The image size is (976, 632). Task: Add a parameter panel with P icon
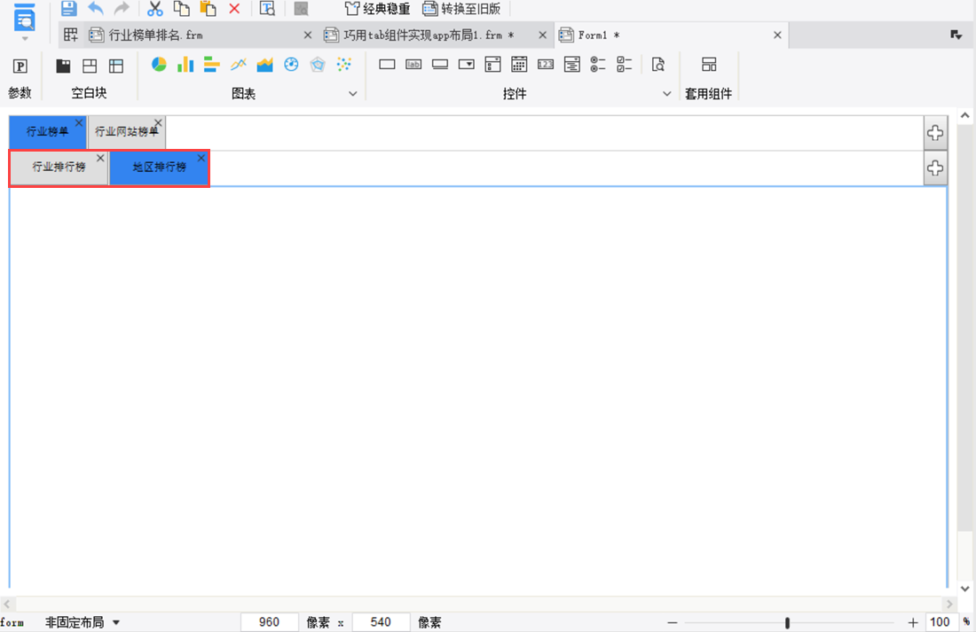coord(20,66)
